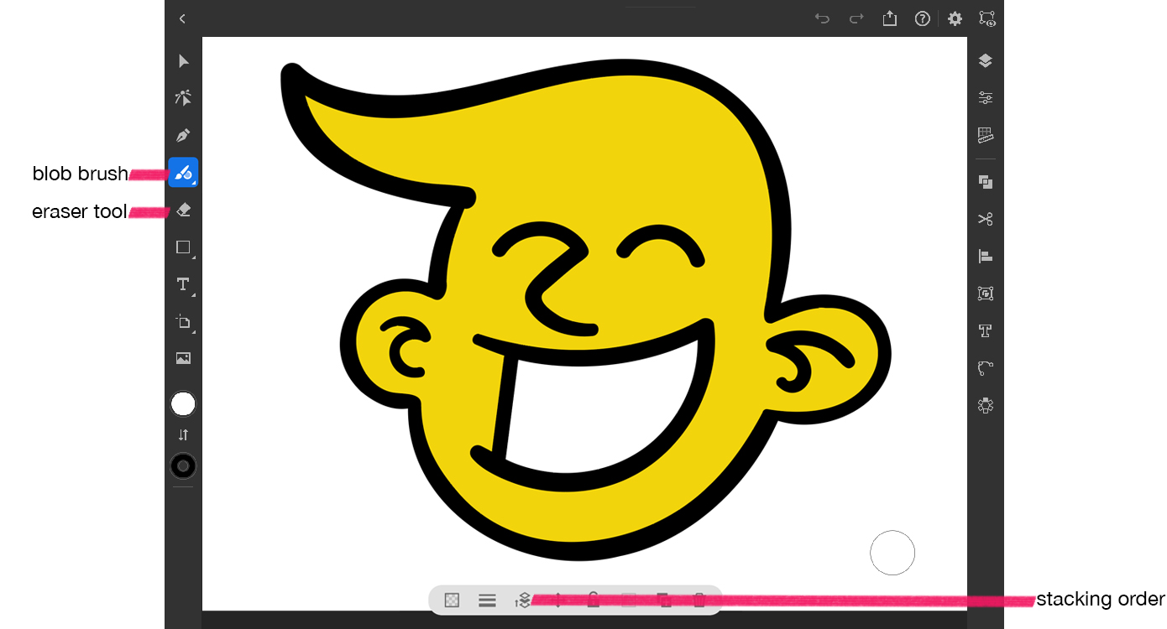This screenshot has width=1167, height=629.
Task: Choose the Type tool in the toolbar
Action: [182, 284]
